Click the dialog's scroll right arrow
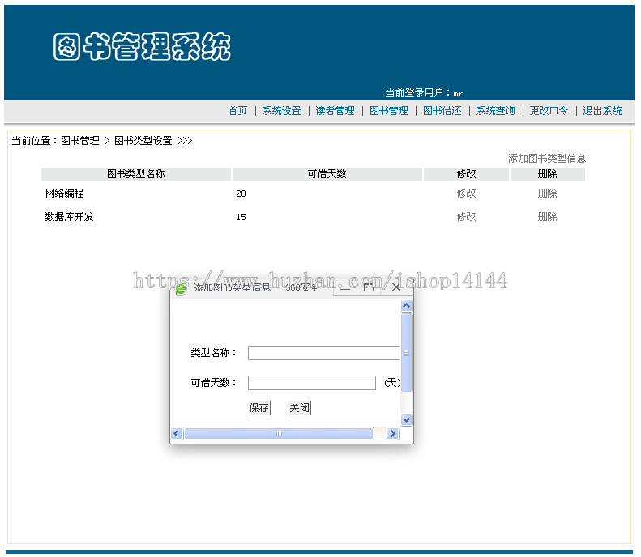641x557 pixels. click(392, 433)
